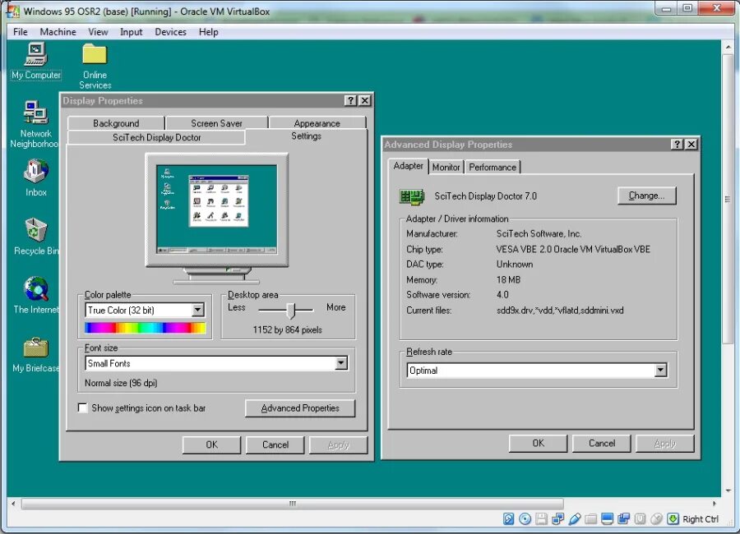Click Cancel in Display Properties
This screenshot has width=740, height=534.
[x=275, y=444]
